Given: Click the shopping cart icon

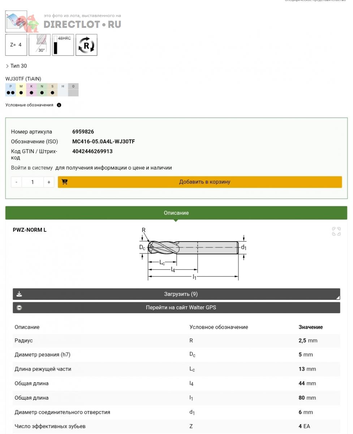Looking at the screenshot, I should point(65,182).
